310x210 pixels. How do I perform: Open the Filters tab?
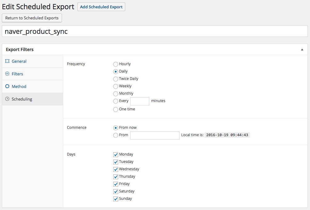pyautogui.click(x=17, y=74)
